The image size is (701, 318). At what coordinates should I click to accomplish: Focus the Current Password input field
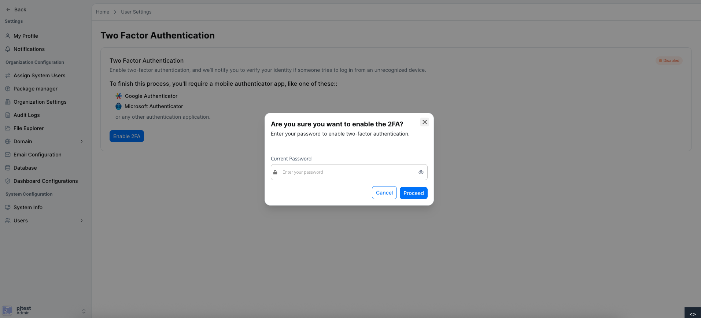tap(349, 172)
